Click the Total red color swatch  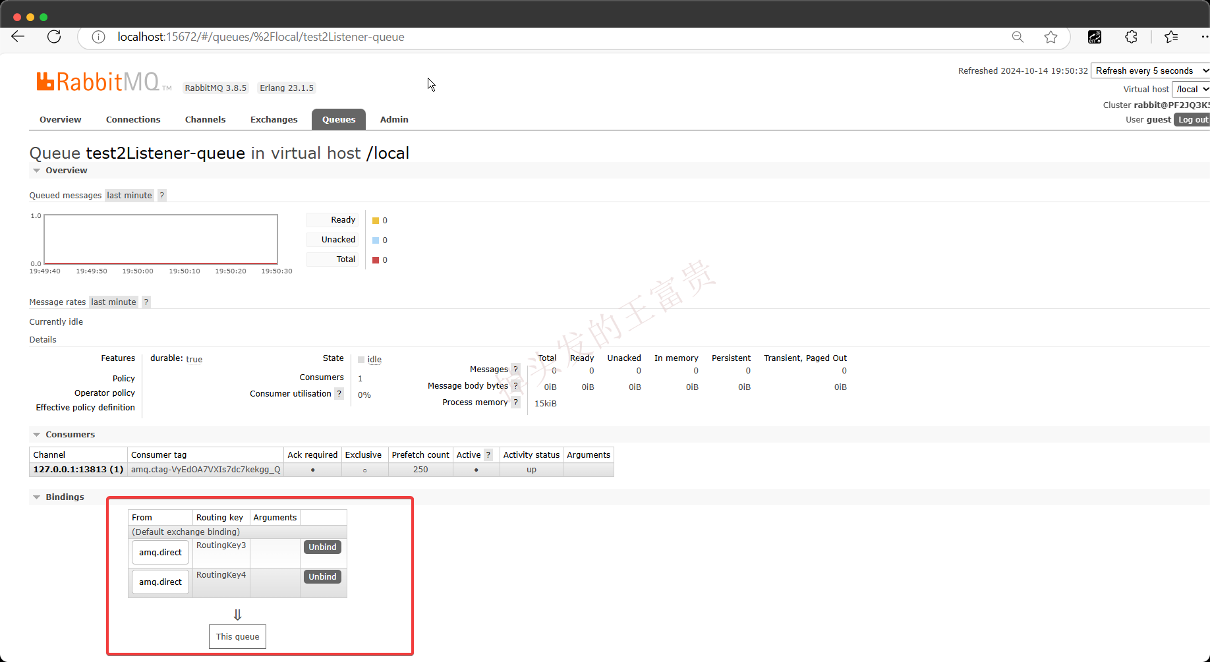coord(376,260)
